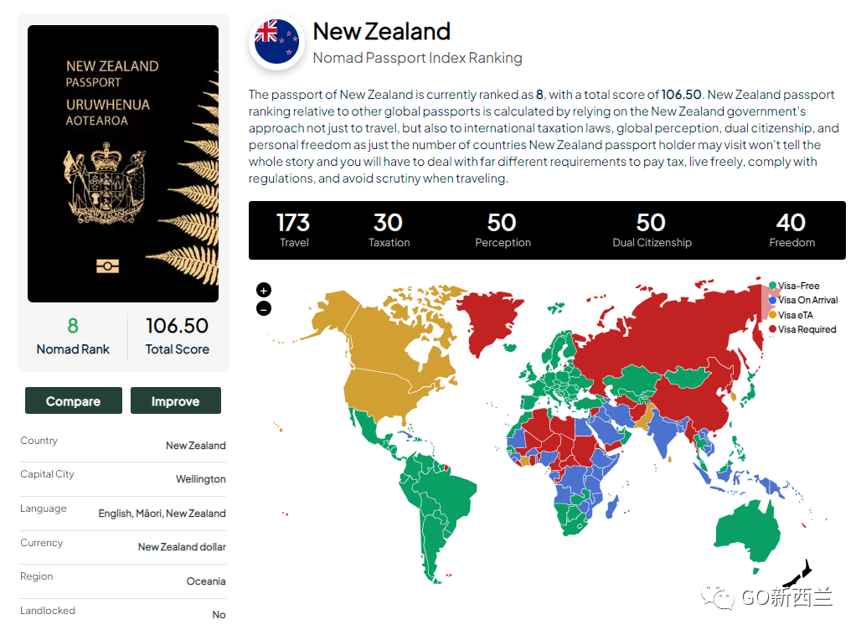This screenshot has width=861, height=635.
Task: Click the 40 Freedom score
Action: click(x=791, y=230)
